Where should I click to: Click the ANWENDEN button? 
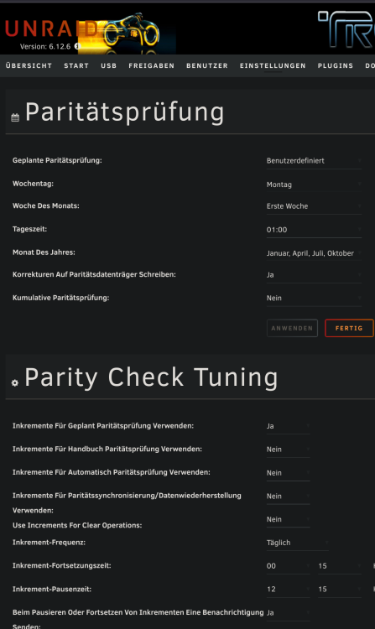click(x=292, y=328)
